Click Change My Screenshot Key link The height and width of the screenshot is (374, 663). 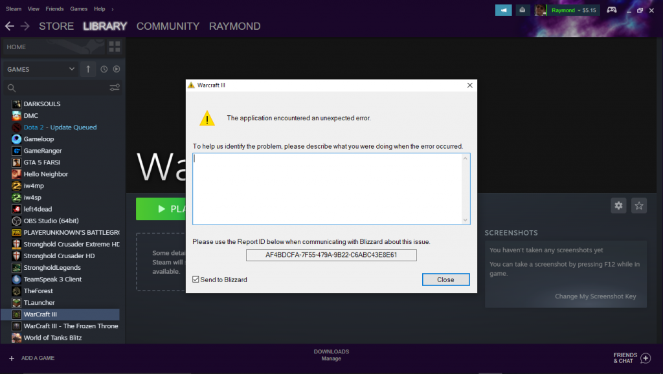coord(595,296)
